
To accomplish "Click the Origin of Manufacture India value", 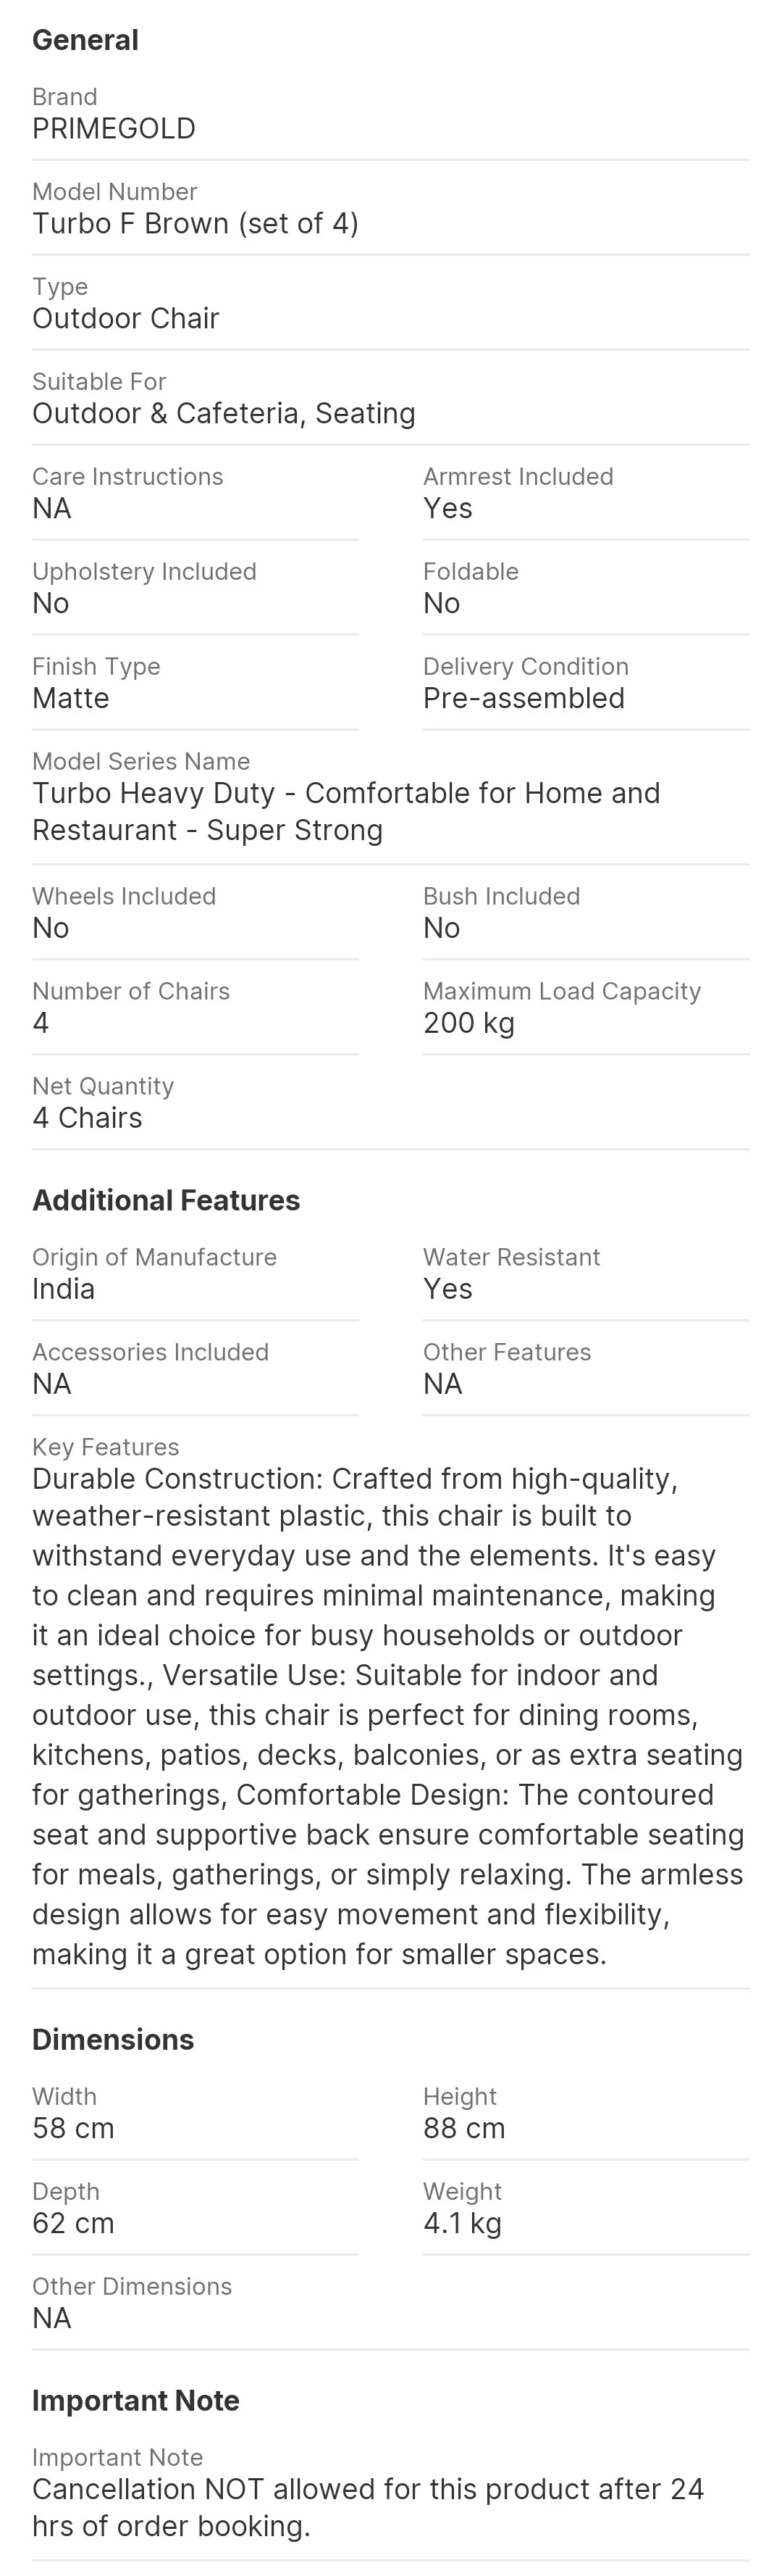I will (x=63, y=1288).
